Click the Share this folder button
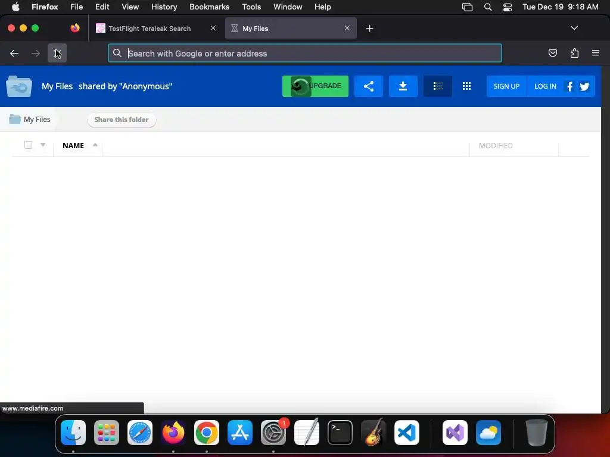Image resolution: width=610 pixels, height=457 pixels. (x=122, y=120)
